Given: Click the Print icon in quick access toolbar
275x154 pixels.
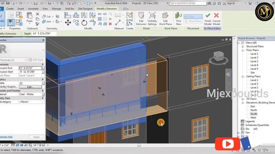Looking at the screenshot, I should [36, 3].
